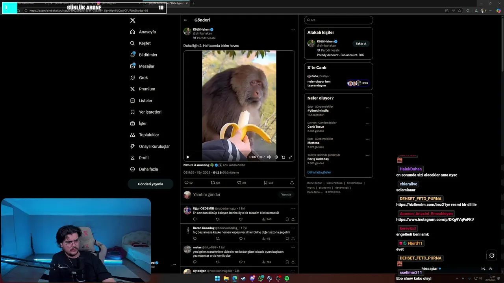Open #yönetimistifa trend's three-dot menu
This screenshot has height=283, width=504.
[x=368, y=107]
